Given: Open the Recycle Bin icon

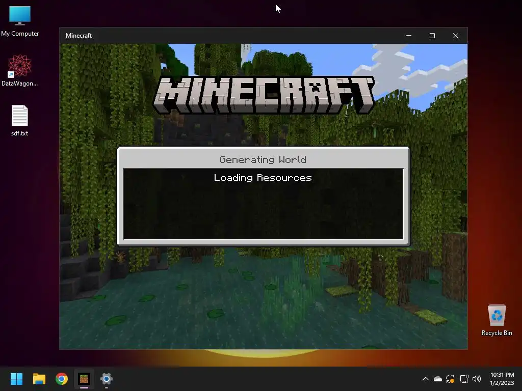Looking at the screenshot, I should tap(497, 320).
